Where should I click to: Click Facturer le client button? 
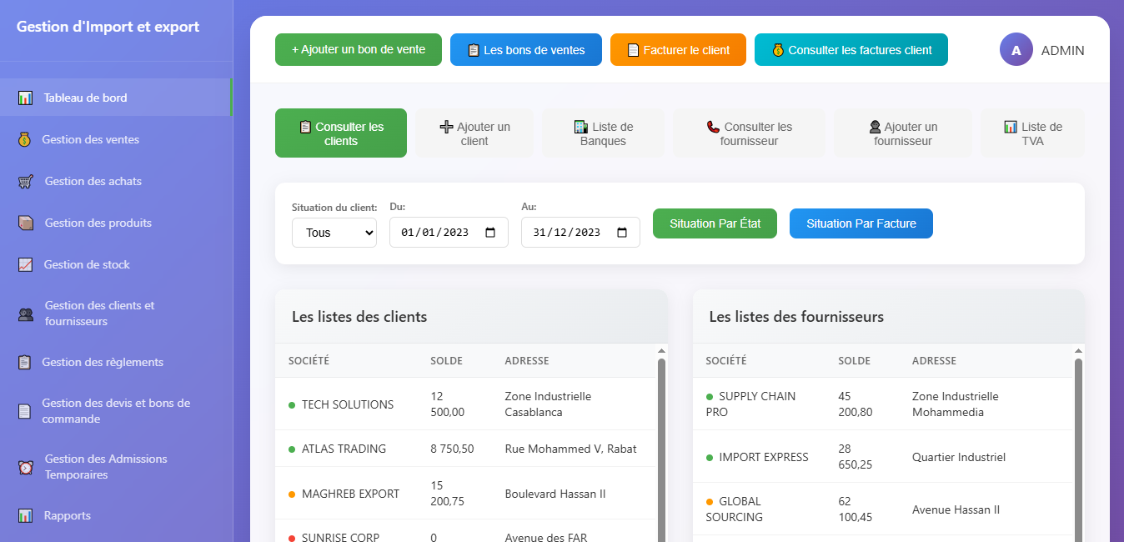click(678, 49)
